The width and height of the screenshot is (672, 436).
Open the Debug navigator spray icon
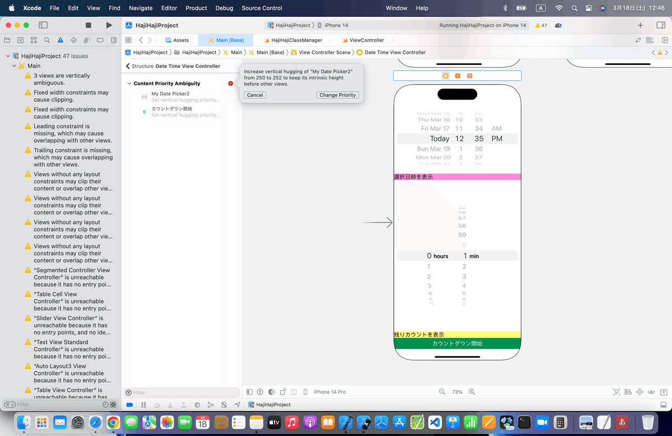click(x=87, y=40)
